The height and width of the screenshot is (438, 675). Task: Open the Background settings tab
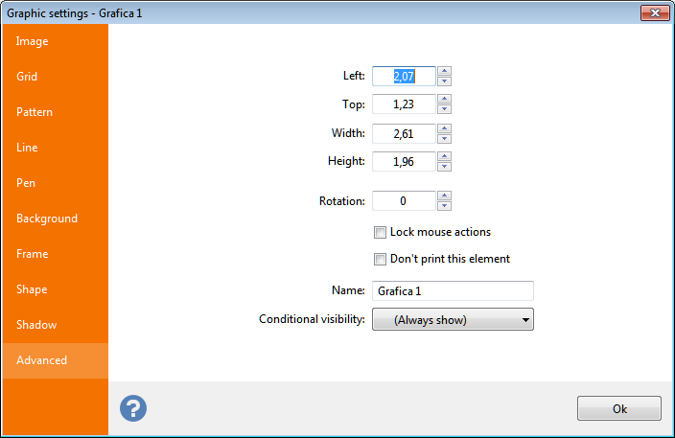(x=47, y=219)
